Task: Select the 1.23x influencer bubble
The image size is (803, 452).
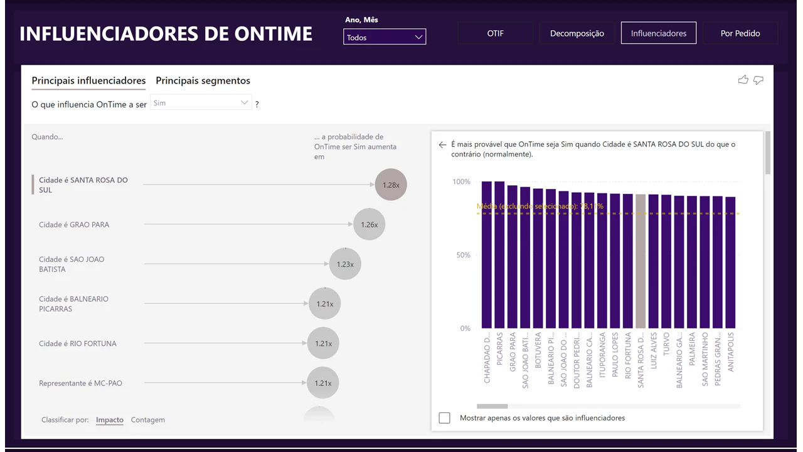Action: [345, 264]
